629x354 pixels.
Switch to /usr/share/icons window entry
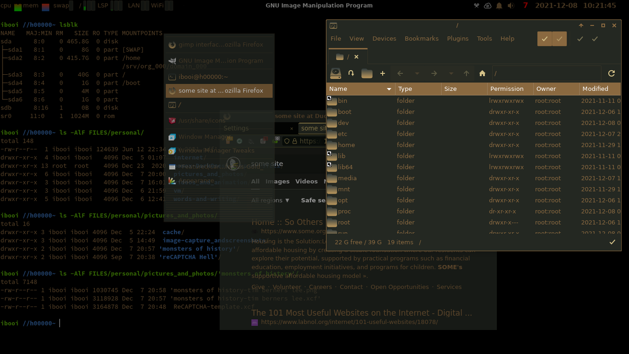click(219, 120)
